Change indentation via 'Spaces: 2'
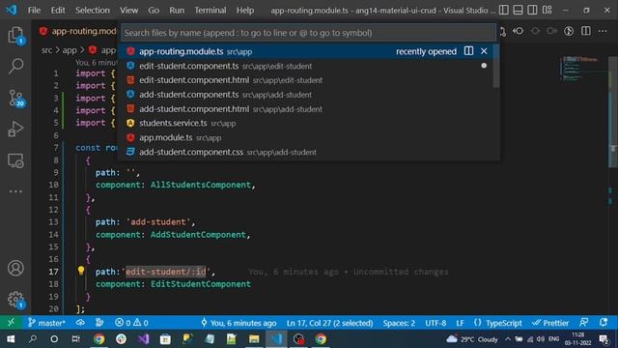 [399, 323]
